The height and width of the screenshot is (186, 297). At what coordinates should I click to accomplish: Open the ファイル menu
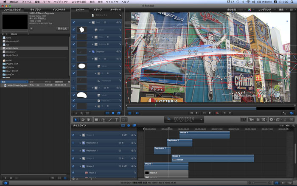(x=27, y=2)
